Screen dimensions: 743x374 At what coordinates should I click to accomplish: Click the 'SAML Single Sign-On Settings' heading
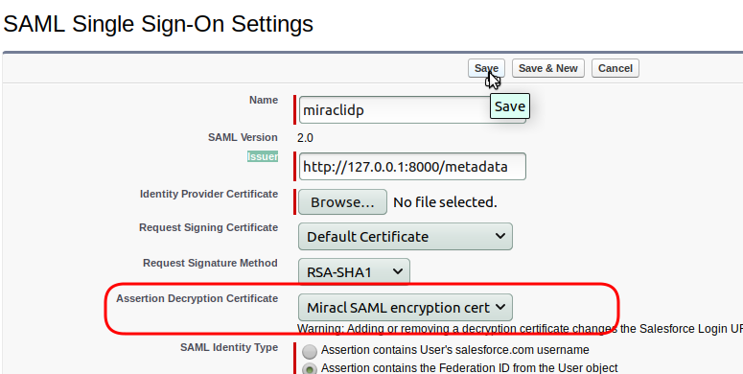click(x=158, y=24)
